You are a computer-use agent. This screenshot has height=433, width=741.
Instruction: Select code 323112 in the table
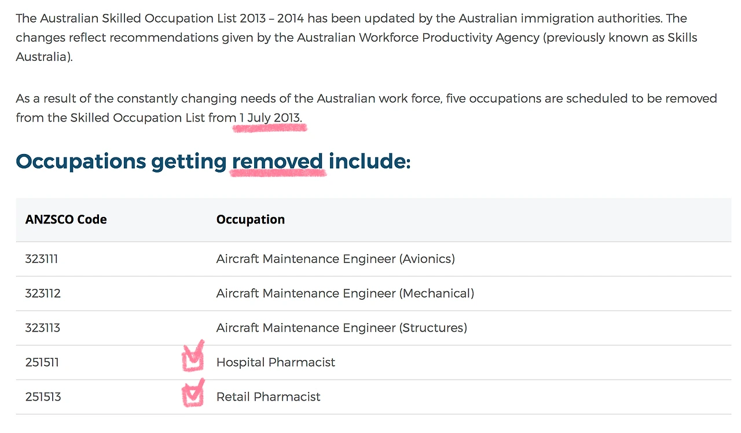point(43,293)
